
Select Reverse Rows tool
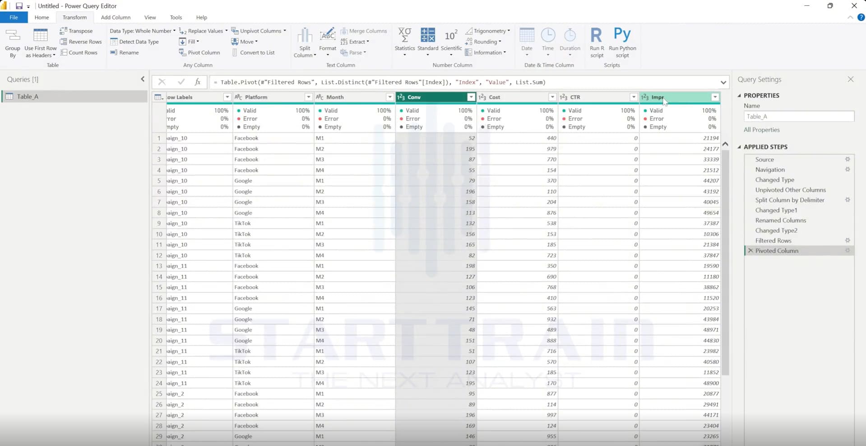tap(81, 41)
